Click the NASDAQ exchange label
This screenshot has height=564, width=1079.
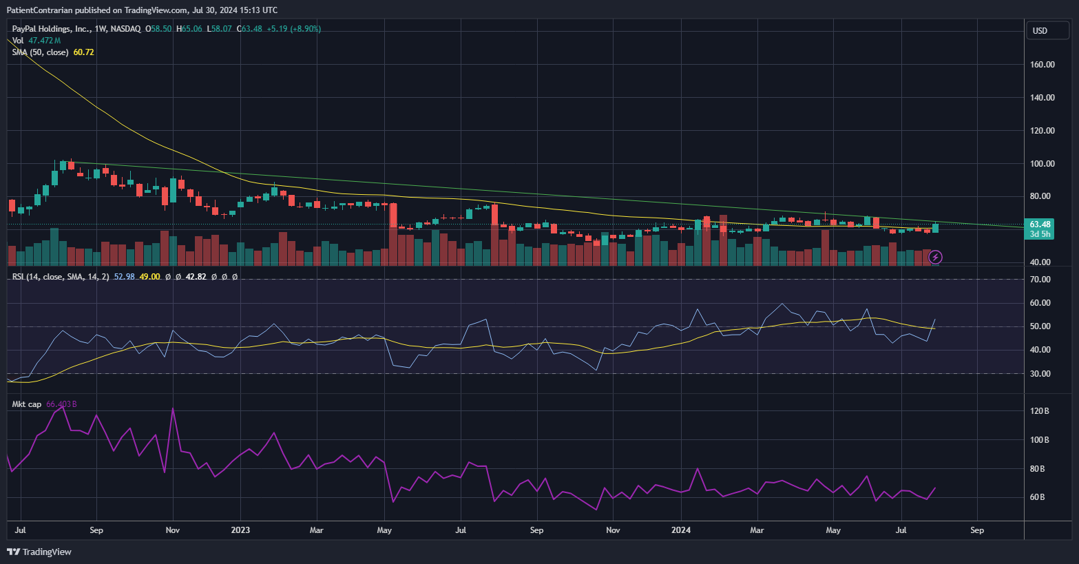(125, 29)
